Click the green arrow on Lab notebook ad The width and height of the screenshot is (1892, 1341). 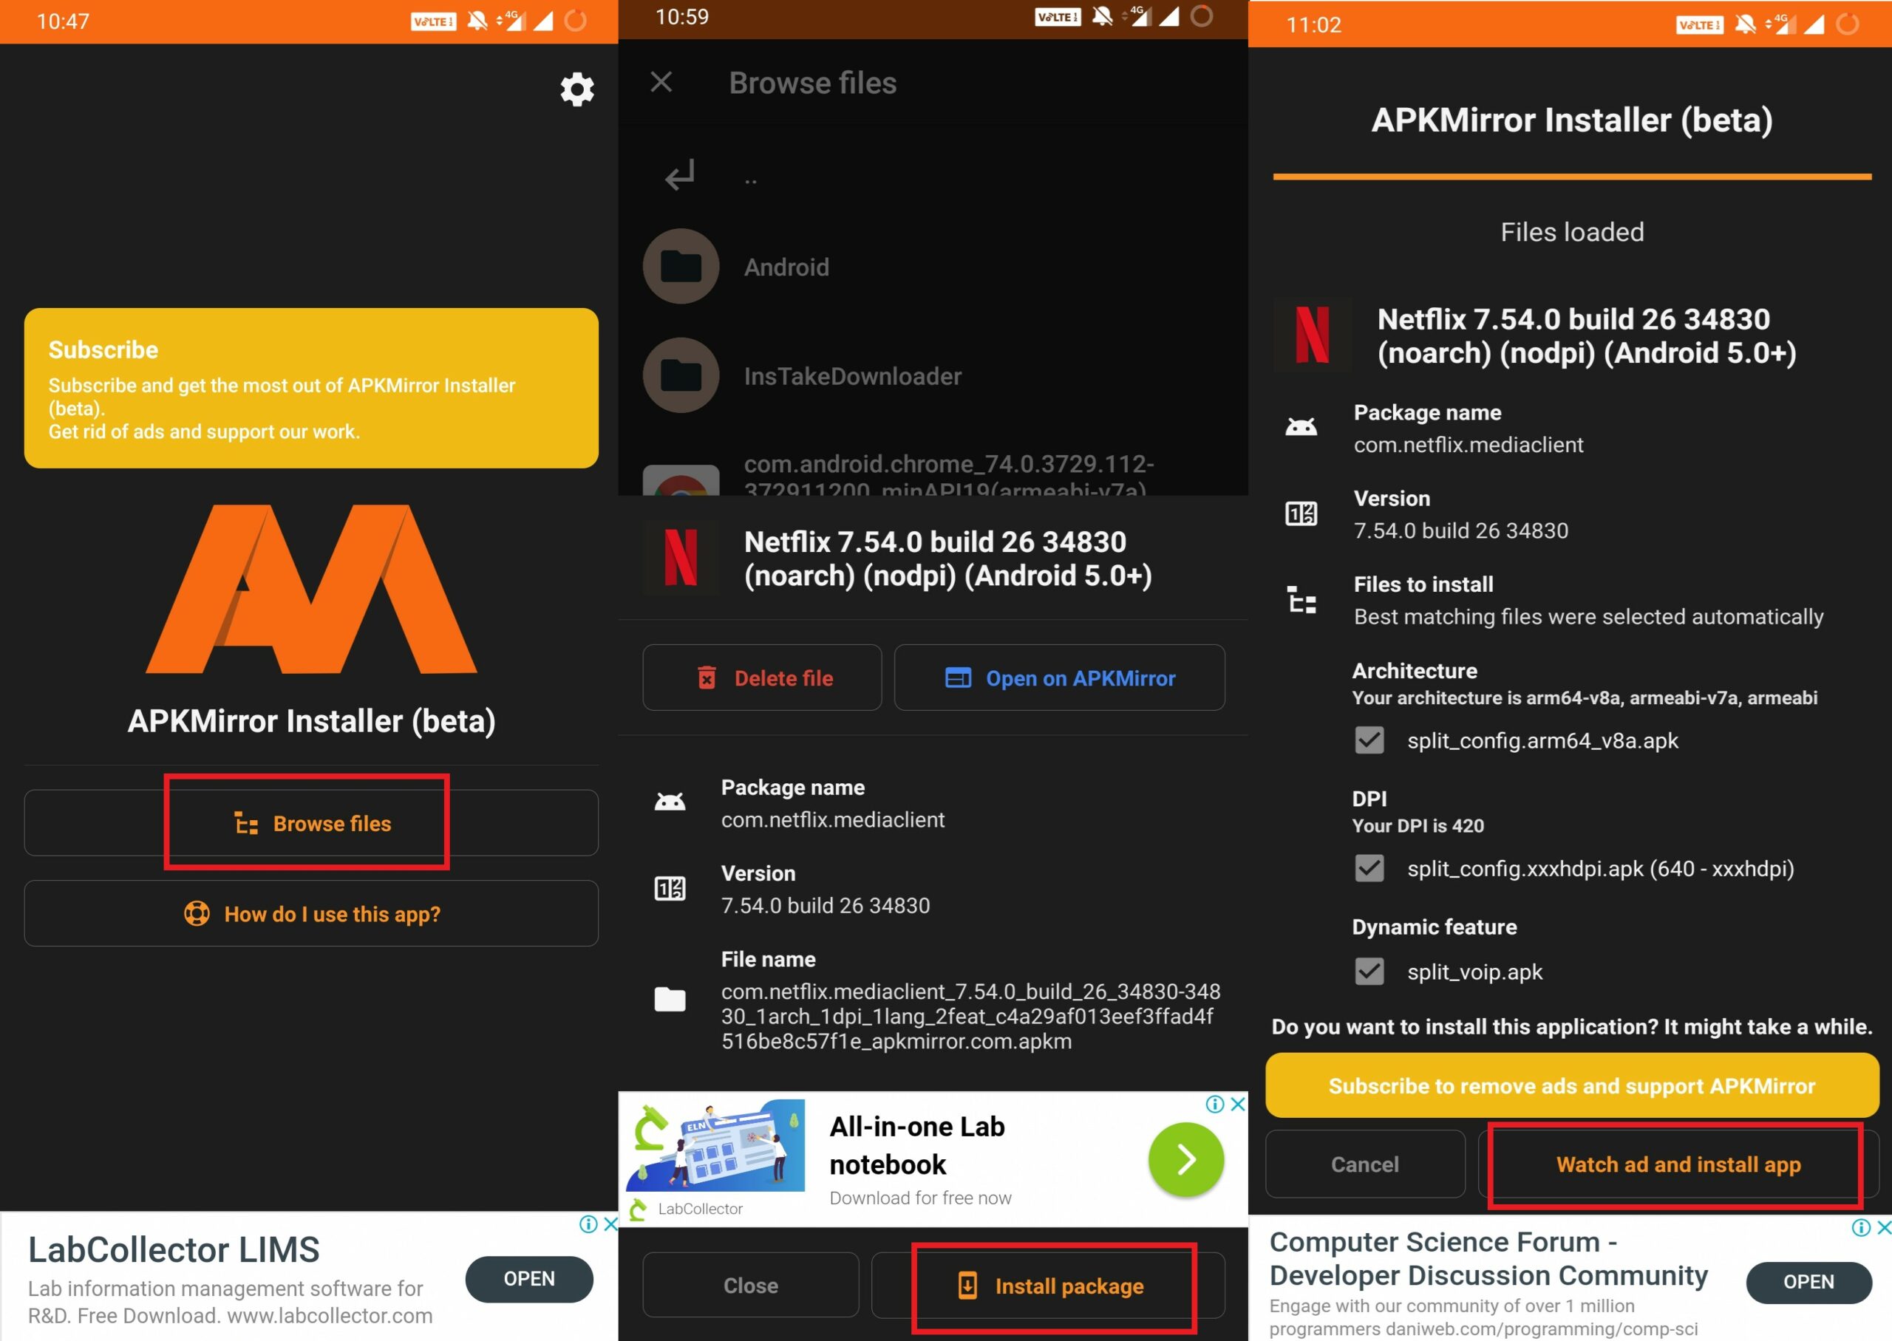pos(1186,1159)
